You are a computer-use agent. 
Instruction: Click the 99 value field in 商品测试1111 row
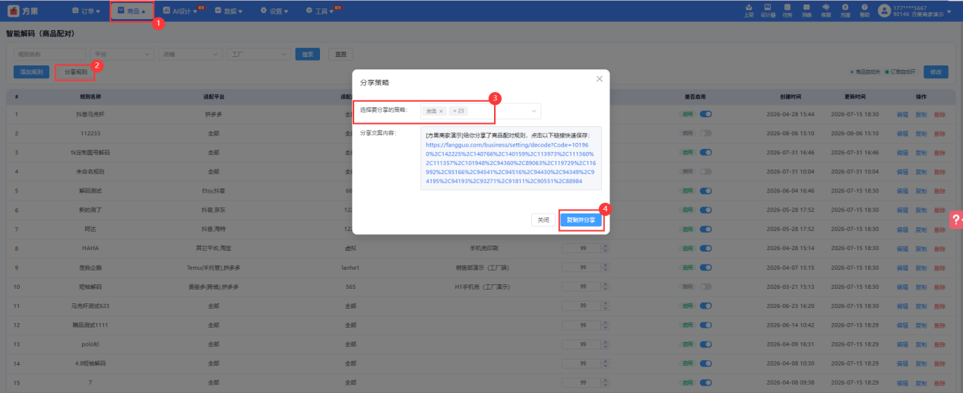[x=581, y=325]
